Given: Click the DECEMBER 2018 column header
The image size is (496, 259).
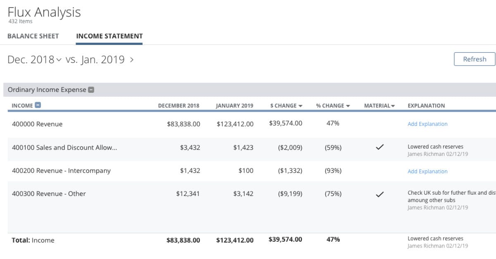Looking at the screenshot, I should 179,106.
